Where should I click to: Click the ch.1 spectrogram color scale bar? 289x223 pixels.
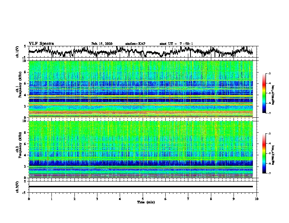coord(264,93)
